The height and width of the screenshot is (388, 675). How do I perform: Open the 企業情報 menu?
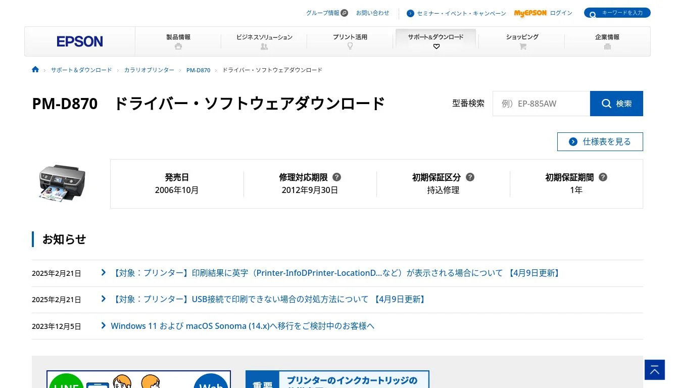coord(607,41)
